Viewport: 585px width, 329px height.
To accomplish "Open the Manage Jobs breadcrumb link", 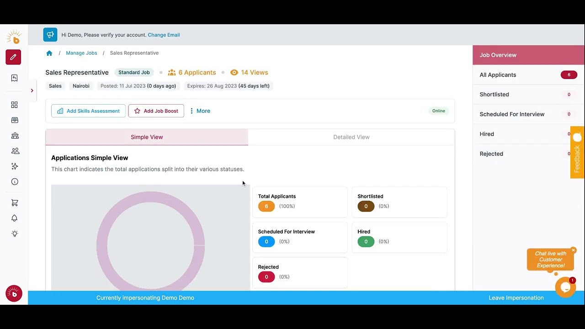I will click(81, 53).
